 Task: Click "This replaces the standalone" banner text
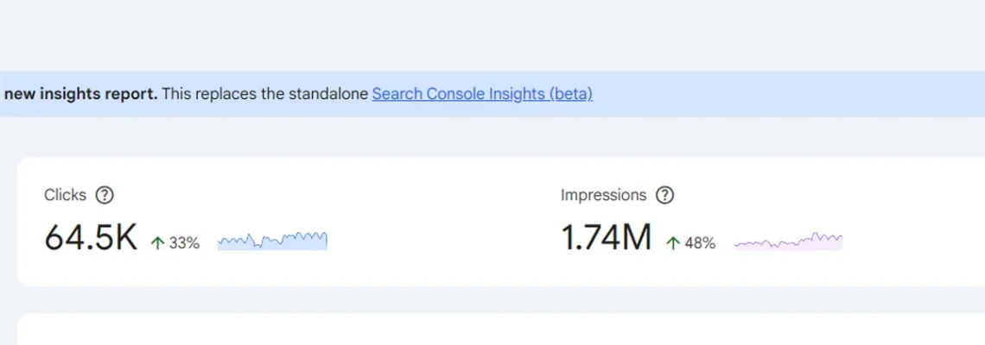coord(266,94)
